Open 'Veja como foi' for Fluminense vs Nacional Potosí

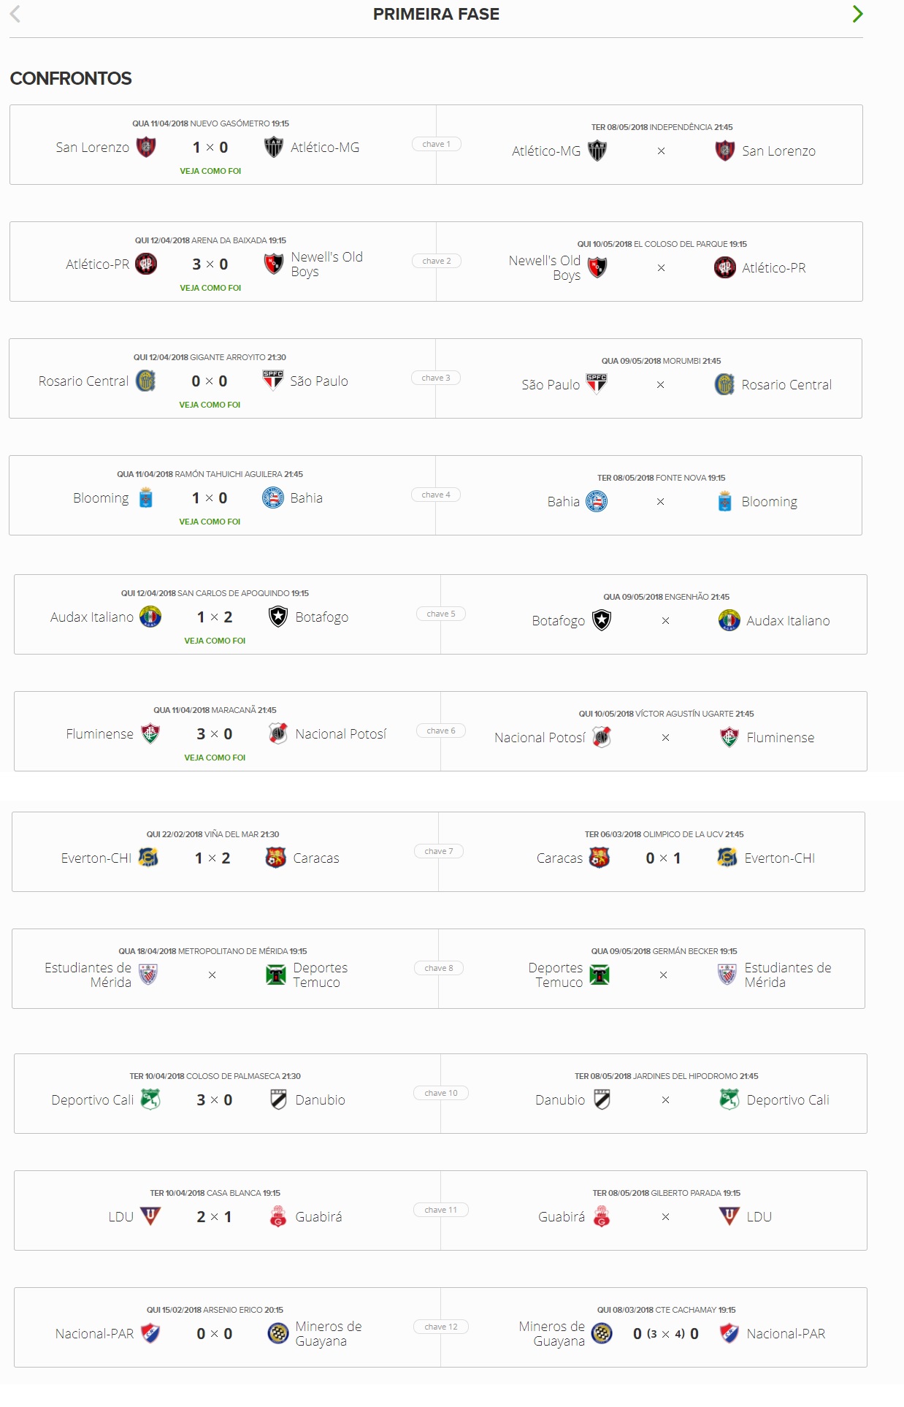pyautogui.click(x=215, y=758)
